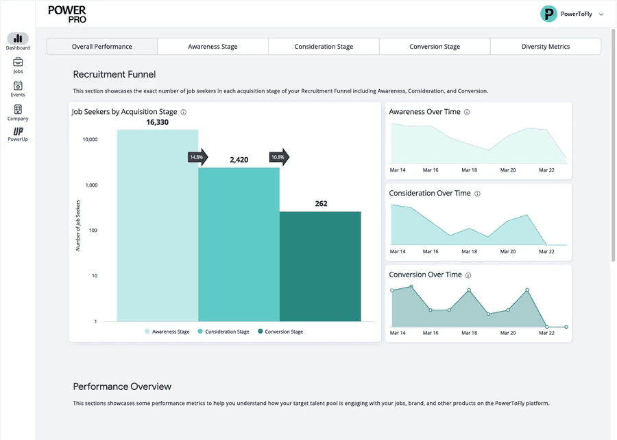The width and height of the screenshot is (617, 440).
Task: Click the info icon next to Awareness Over Time
Action: click(467, 112)
